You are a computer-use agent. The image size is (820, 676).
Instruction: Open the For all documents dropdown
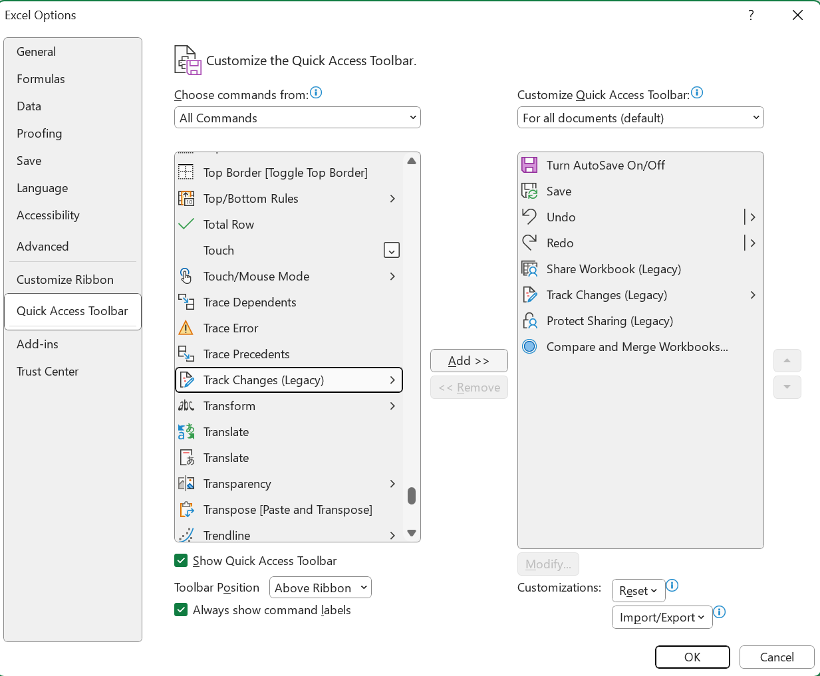[x=640, y=118]
